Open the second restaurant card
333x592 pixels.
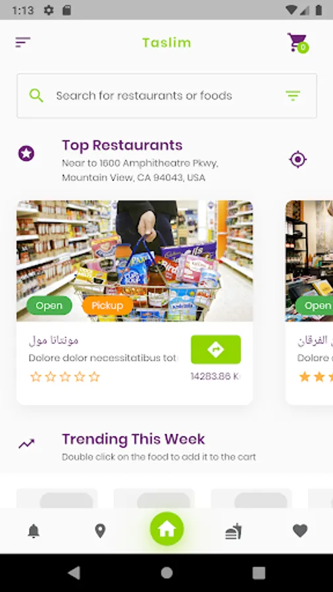309,303
